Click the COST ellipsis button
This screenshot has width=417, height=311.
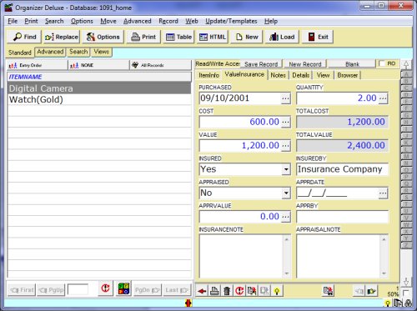pos(286,122)
